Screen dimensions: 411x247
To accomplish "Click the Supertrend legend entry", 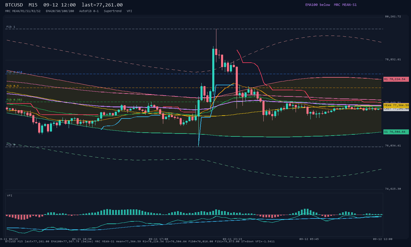I will tap(113, 11).
